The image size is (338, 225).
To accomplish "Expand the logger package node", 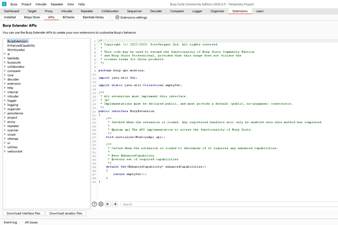I will tap(5, 101).
